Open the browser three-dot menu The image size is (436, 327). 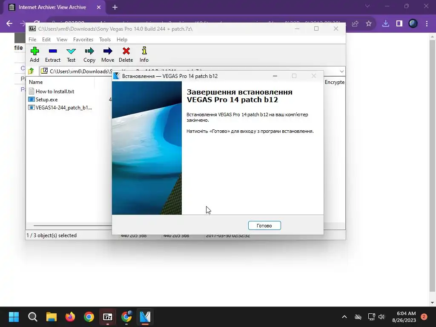(x=427, y=24)
